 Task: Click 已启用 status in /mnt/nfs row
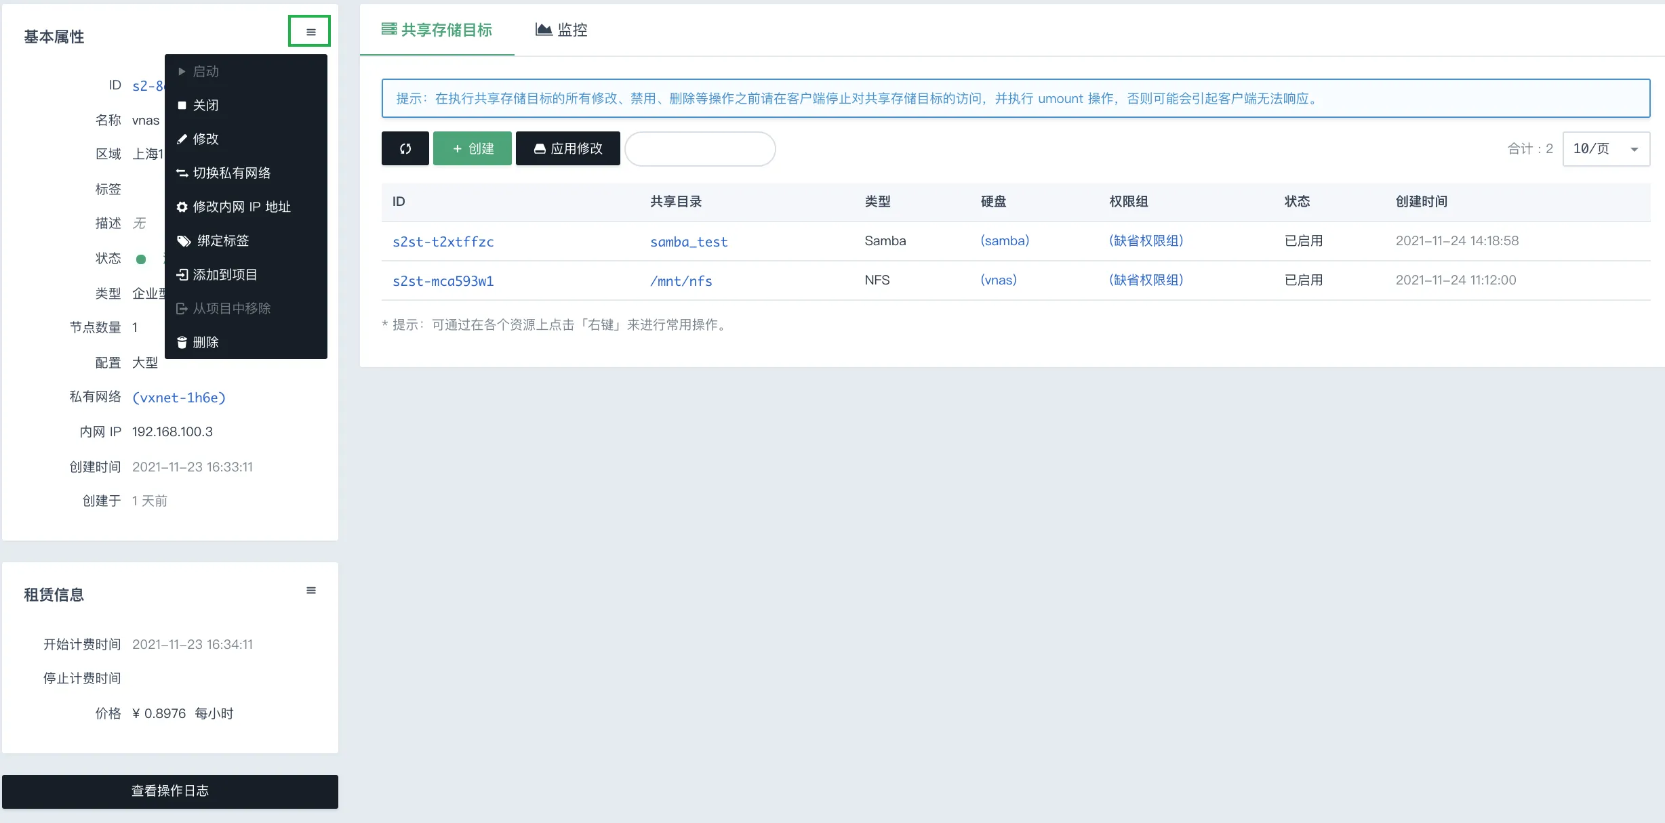[1304, 280]
